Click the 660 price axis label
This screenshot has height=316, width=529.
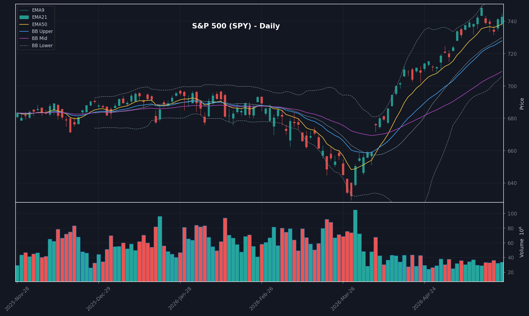click(513, 151)
